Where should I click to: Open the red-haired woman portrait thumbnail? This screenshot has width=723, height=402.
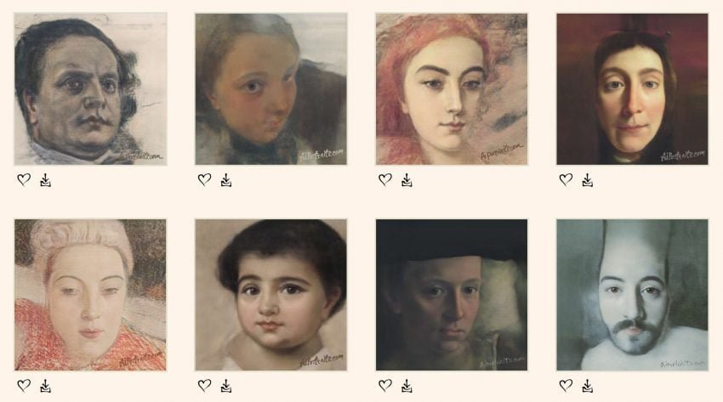(452, 89)
